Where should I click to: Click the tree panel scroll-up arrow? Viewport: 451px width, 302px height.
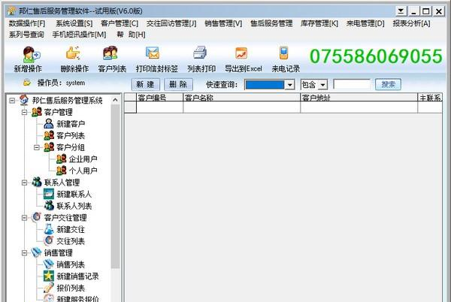[x=115, y=100]
